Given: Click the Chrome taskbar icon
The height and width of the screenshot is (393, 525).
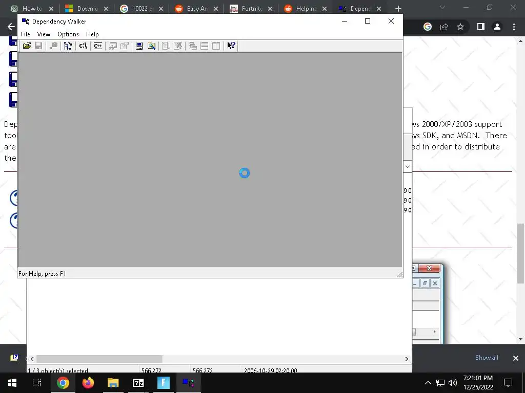Looking at the screenshot, I should coord(63,383).
